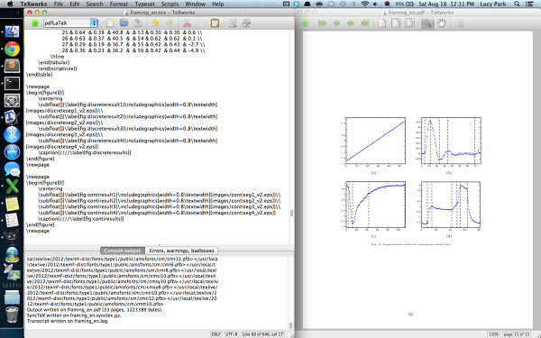541x338 pixels.
Task: Open the pdfLaTeX engine dropdown
Action: [x=70, y=23]
